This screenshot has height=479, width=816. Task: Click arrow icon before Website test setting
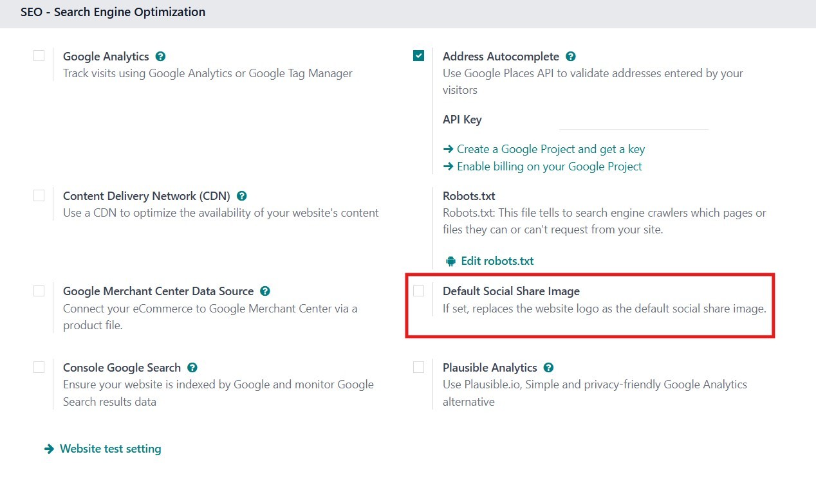coord(49,449)
